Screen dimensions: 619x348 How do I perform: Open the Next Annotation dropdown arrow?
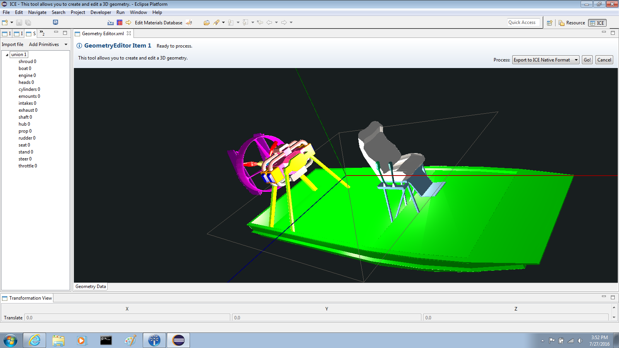pyautogui.click(x=238, y=22)
